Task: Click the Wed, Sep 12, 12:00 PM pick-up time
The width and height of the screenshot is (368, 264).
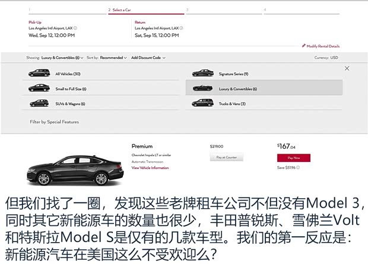Action: pos(52,36)
